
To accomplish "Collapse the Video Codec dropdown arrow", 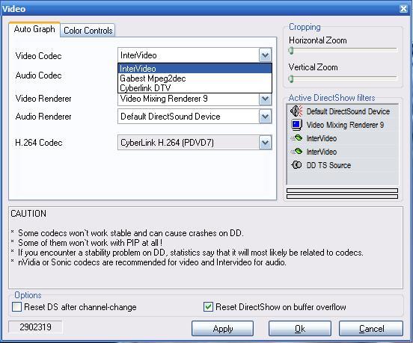I will (x=265, y=55).
